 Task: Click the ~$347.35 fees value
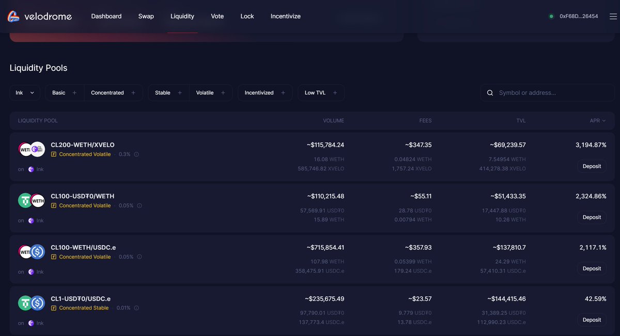coord(418,145)
